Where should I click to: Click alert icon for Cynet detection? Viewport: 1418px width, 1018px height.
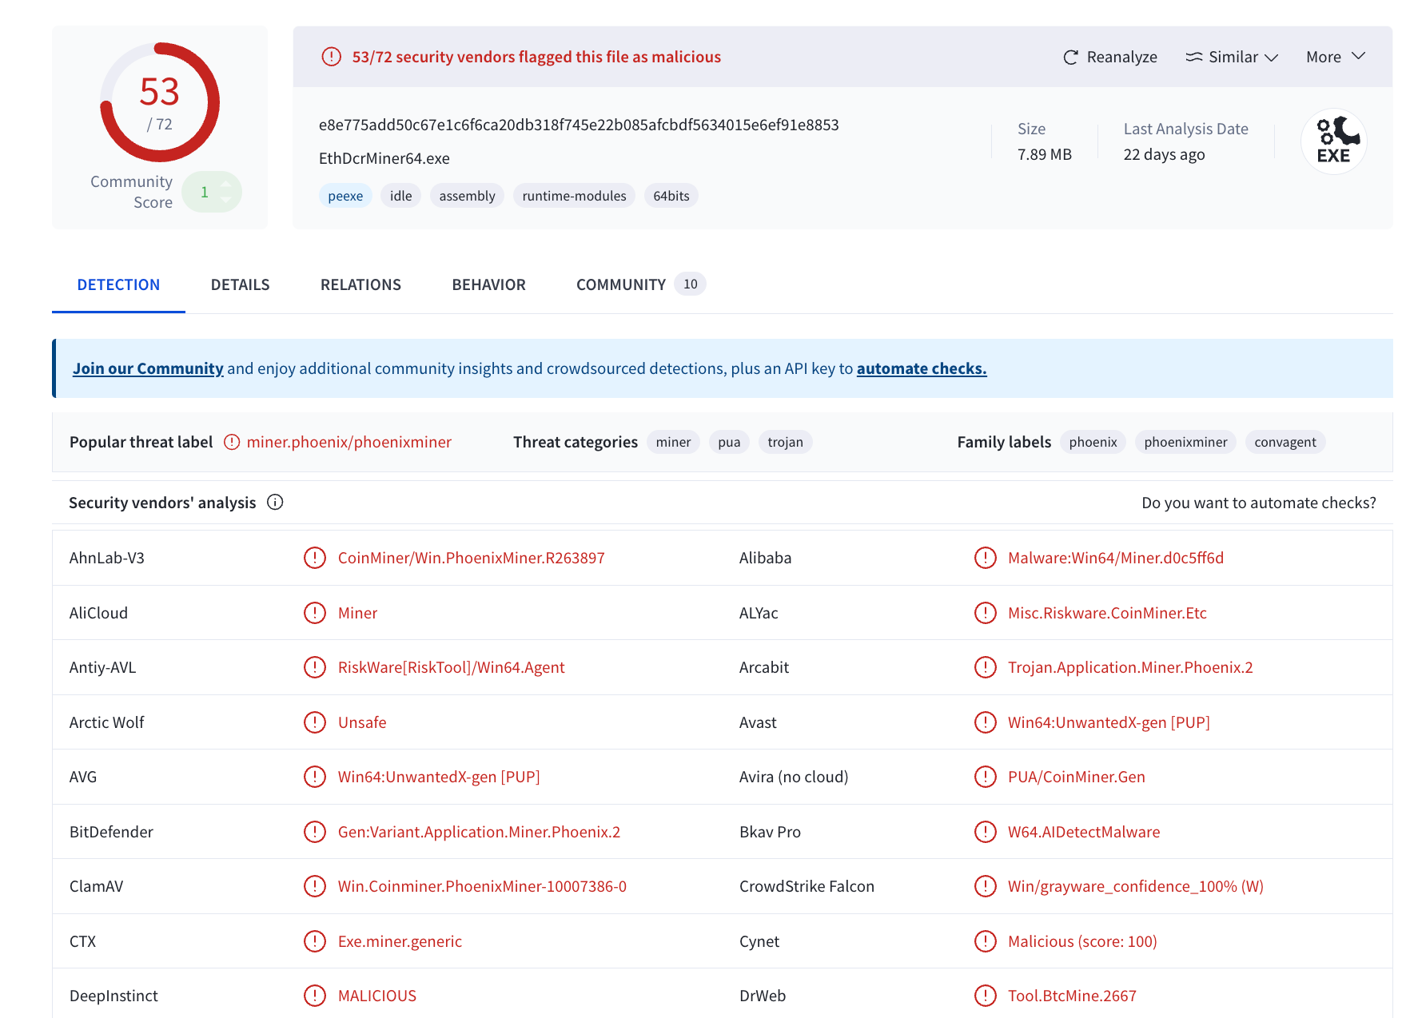click(x=986, y=941)
